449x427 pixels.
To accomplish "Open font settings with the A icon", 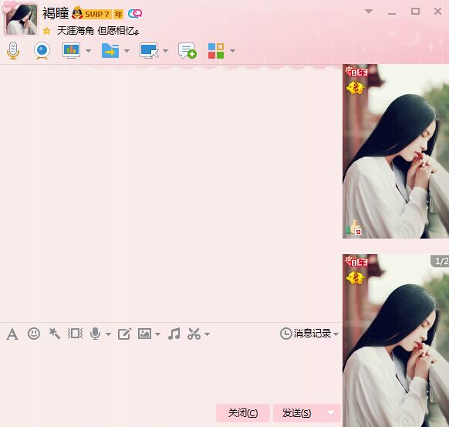I will click(x=12, y=334).
